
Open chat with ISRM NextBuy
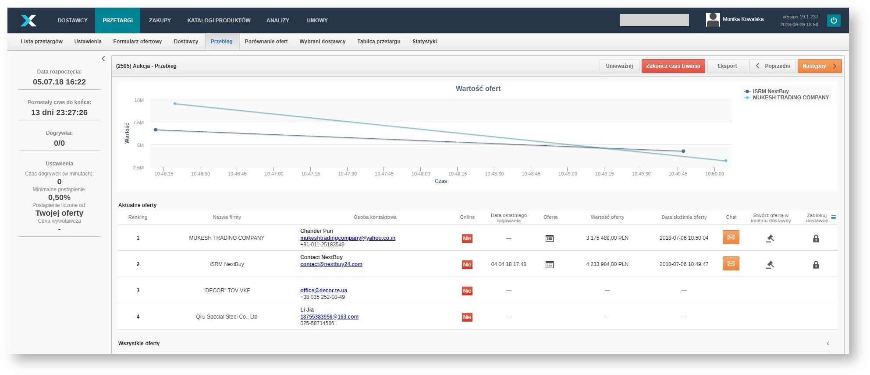click(x=731, y=263)
